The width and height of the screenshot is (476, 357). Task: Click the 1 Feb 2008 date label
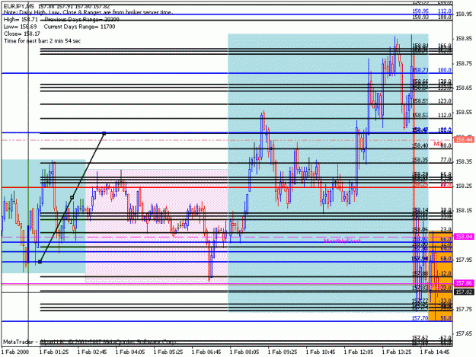15,352
